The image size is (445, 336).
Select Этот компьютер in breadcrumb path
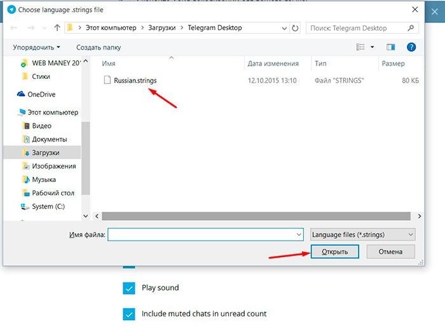coord(111,28)
